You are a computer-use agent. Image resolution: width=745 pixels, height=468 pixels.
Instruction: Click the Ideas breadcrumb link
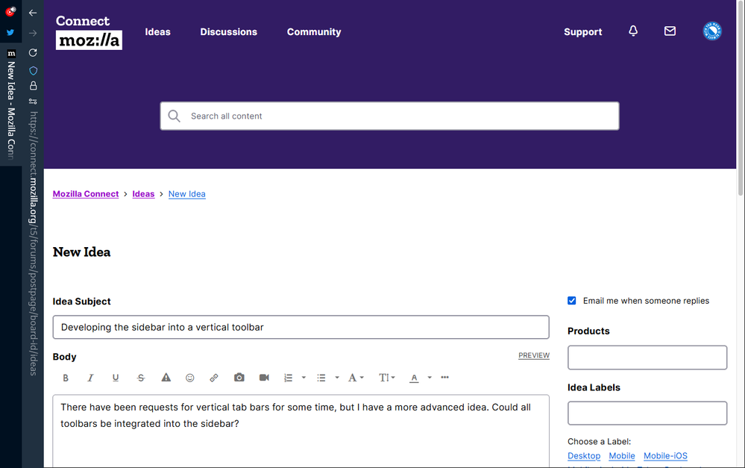click(x=143, y=194)
